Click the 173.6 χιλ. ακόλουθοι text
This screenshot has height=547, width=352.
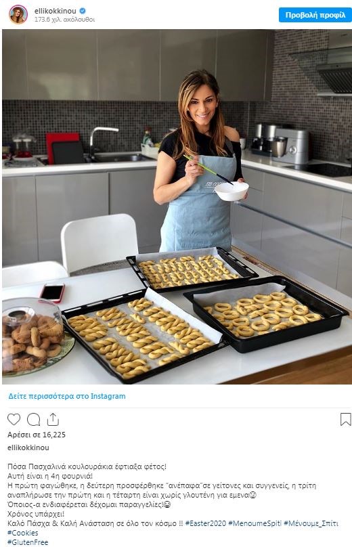click(x=64, y=20)
